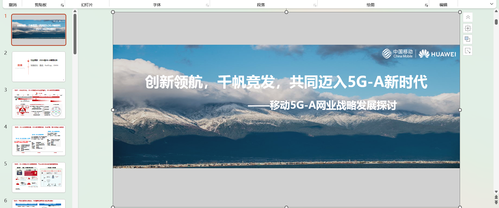The image size is (499, 208).
Task: Click the 幻灯片 group label
Action: [87, 5]
